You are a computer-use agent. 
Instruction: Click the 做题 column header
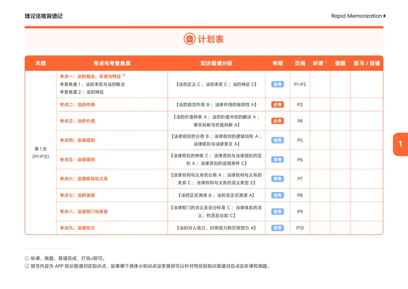pos(340,63)
